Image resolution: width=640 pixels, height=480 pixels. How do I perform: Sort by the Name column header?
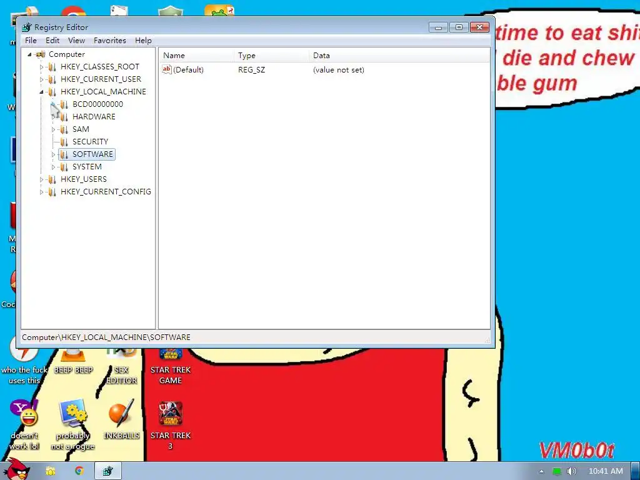pyautogui.click(x=196, y=56)
